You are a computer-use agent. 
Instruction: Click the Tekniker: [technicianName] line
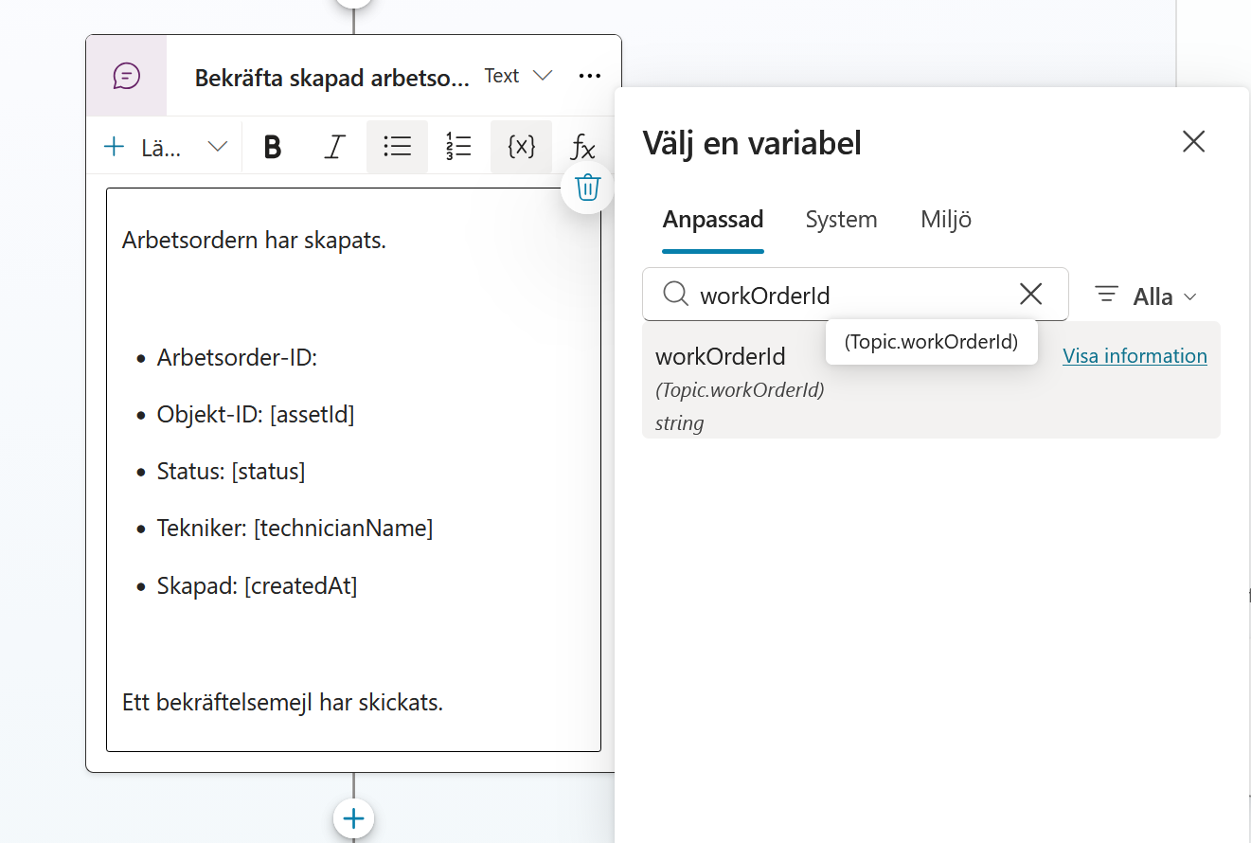(295, 529)
